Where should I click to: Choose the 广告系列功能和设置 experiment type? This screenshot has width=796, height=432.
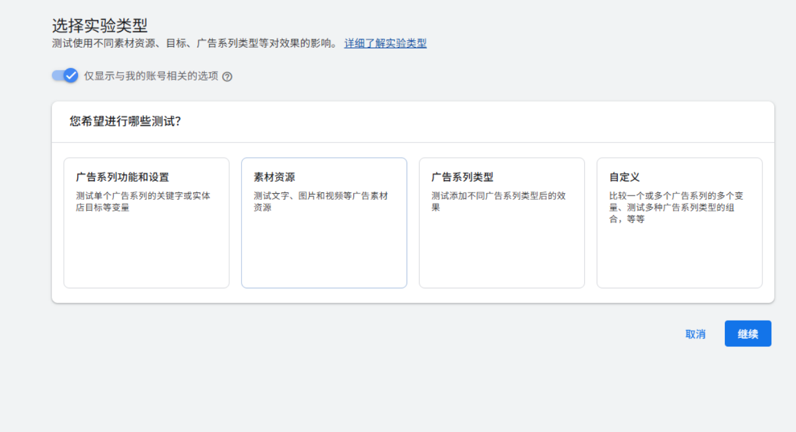coord(146,223)
